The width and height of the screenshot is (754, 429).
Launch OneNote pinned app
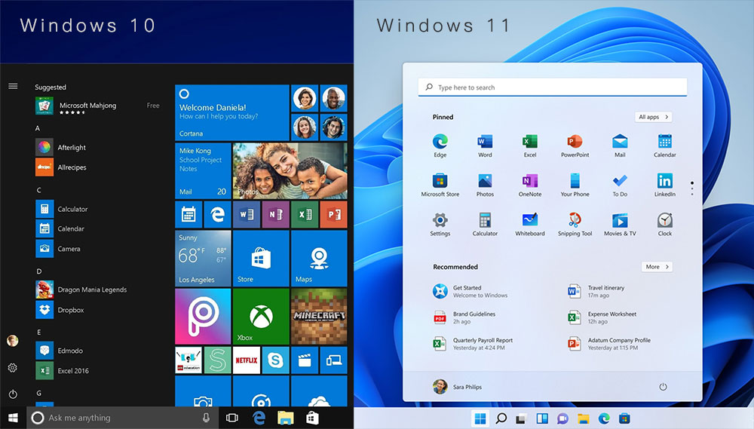pos(530,185)
